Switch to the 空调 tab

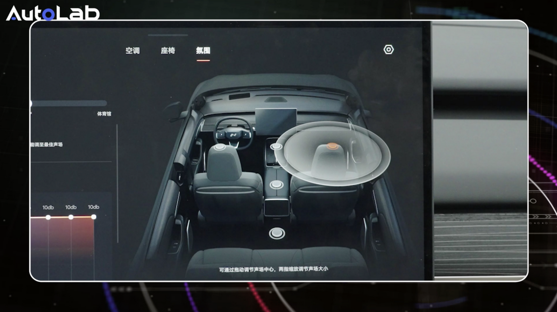point(132,51)
